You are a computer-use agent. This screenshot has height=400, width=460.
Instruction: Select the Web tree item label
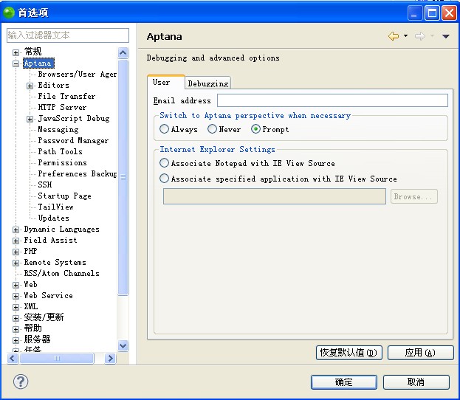pyautogui.click(x=30, y=284)
